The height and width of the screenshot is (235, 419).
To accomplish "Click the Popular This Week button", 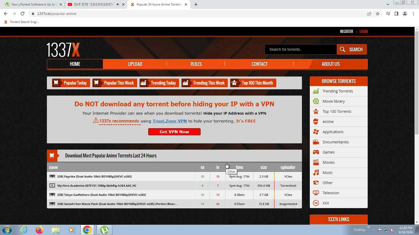I will tap(115, 83).
